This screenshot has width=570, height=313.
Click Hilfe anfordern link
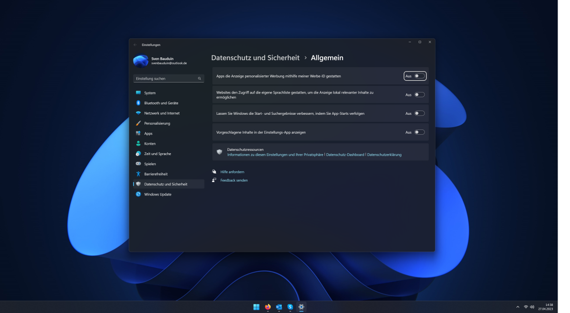coord(232,172)
